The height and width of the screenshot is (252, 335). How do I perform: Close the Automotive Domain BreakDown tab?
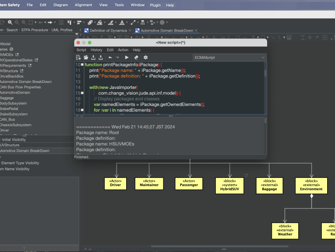coord(196,30)
